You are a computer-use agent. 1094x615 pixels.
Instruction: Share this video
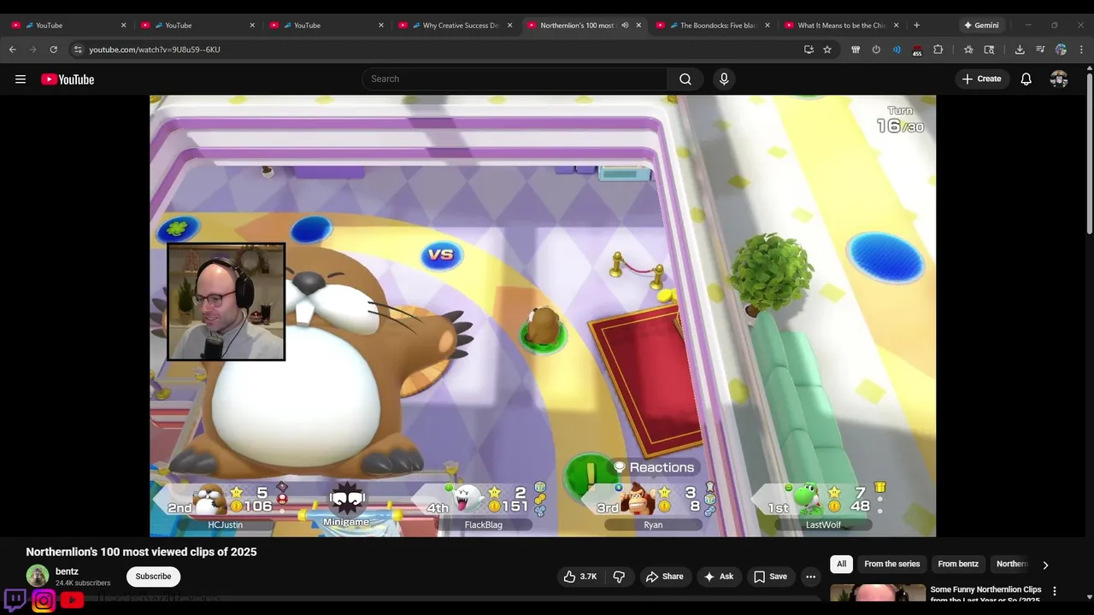tap(664, 577)
